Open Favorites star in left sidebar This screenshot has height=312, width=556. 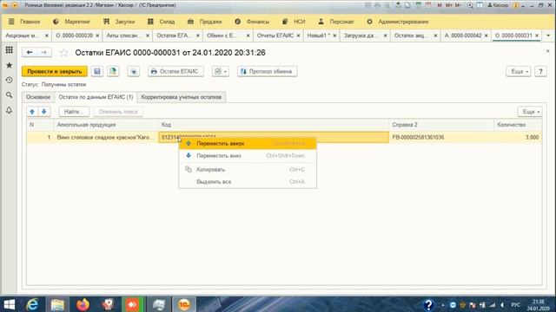pos(10,66)
